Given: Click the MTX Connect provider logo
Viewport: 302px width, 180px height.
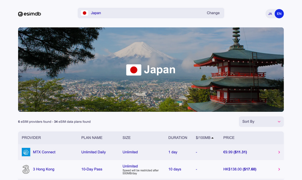Looking at the screenshot, I should 26,152.
